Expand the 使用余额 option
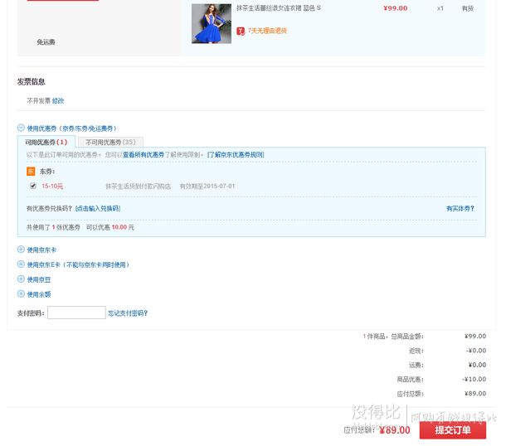The image size is (506, 446). (x=39, y=294)
